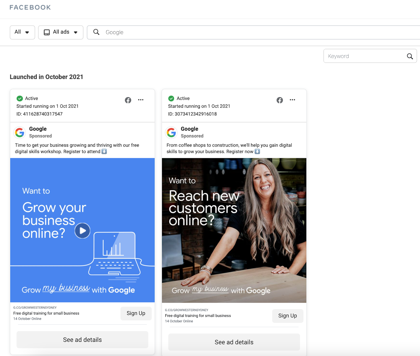Click the G.CO/GROWWESTERNSYDNEY link on the video ad
The height and width of the screenshot is (356, 420).
coord(35,307)
